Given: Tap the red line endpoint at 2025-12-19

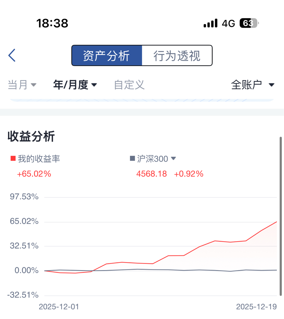Looking at the screenshot, I should tap(276, 222).
